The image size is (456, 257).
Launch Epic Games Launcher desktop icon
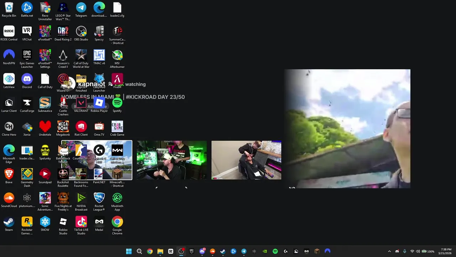coord(27,59)
